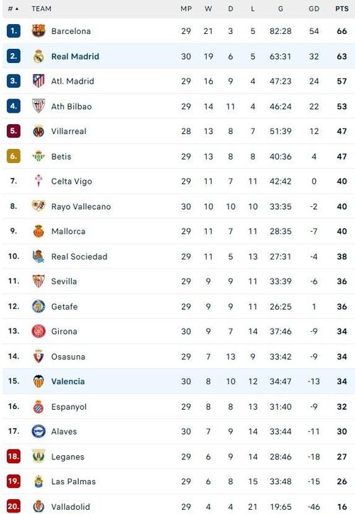355x514 pixels.
Task: Click the red 18 relegation position badge
Action: click(x=13, y=457)
